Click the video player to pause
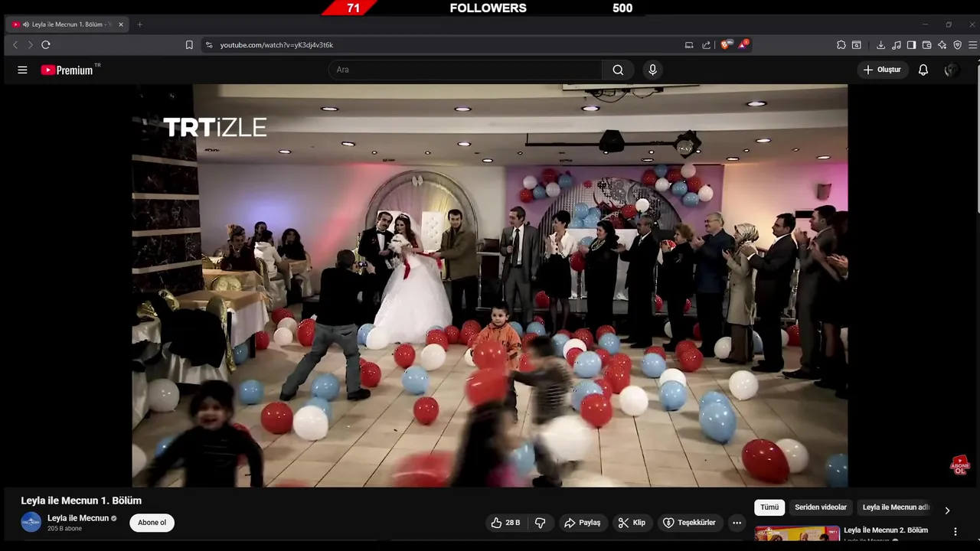The height and width of the screenshot is (551, 980). (x=490, y=285)
